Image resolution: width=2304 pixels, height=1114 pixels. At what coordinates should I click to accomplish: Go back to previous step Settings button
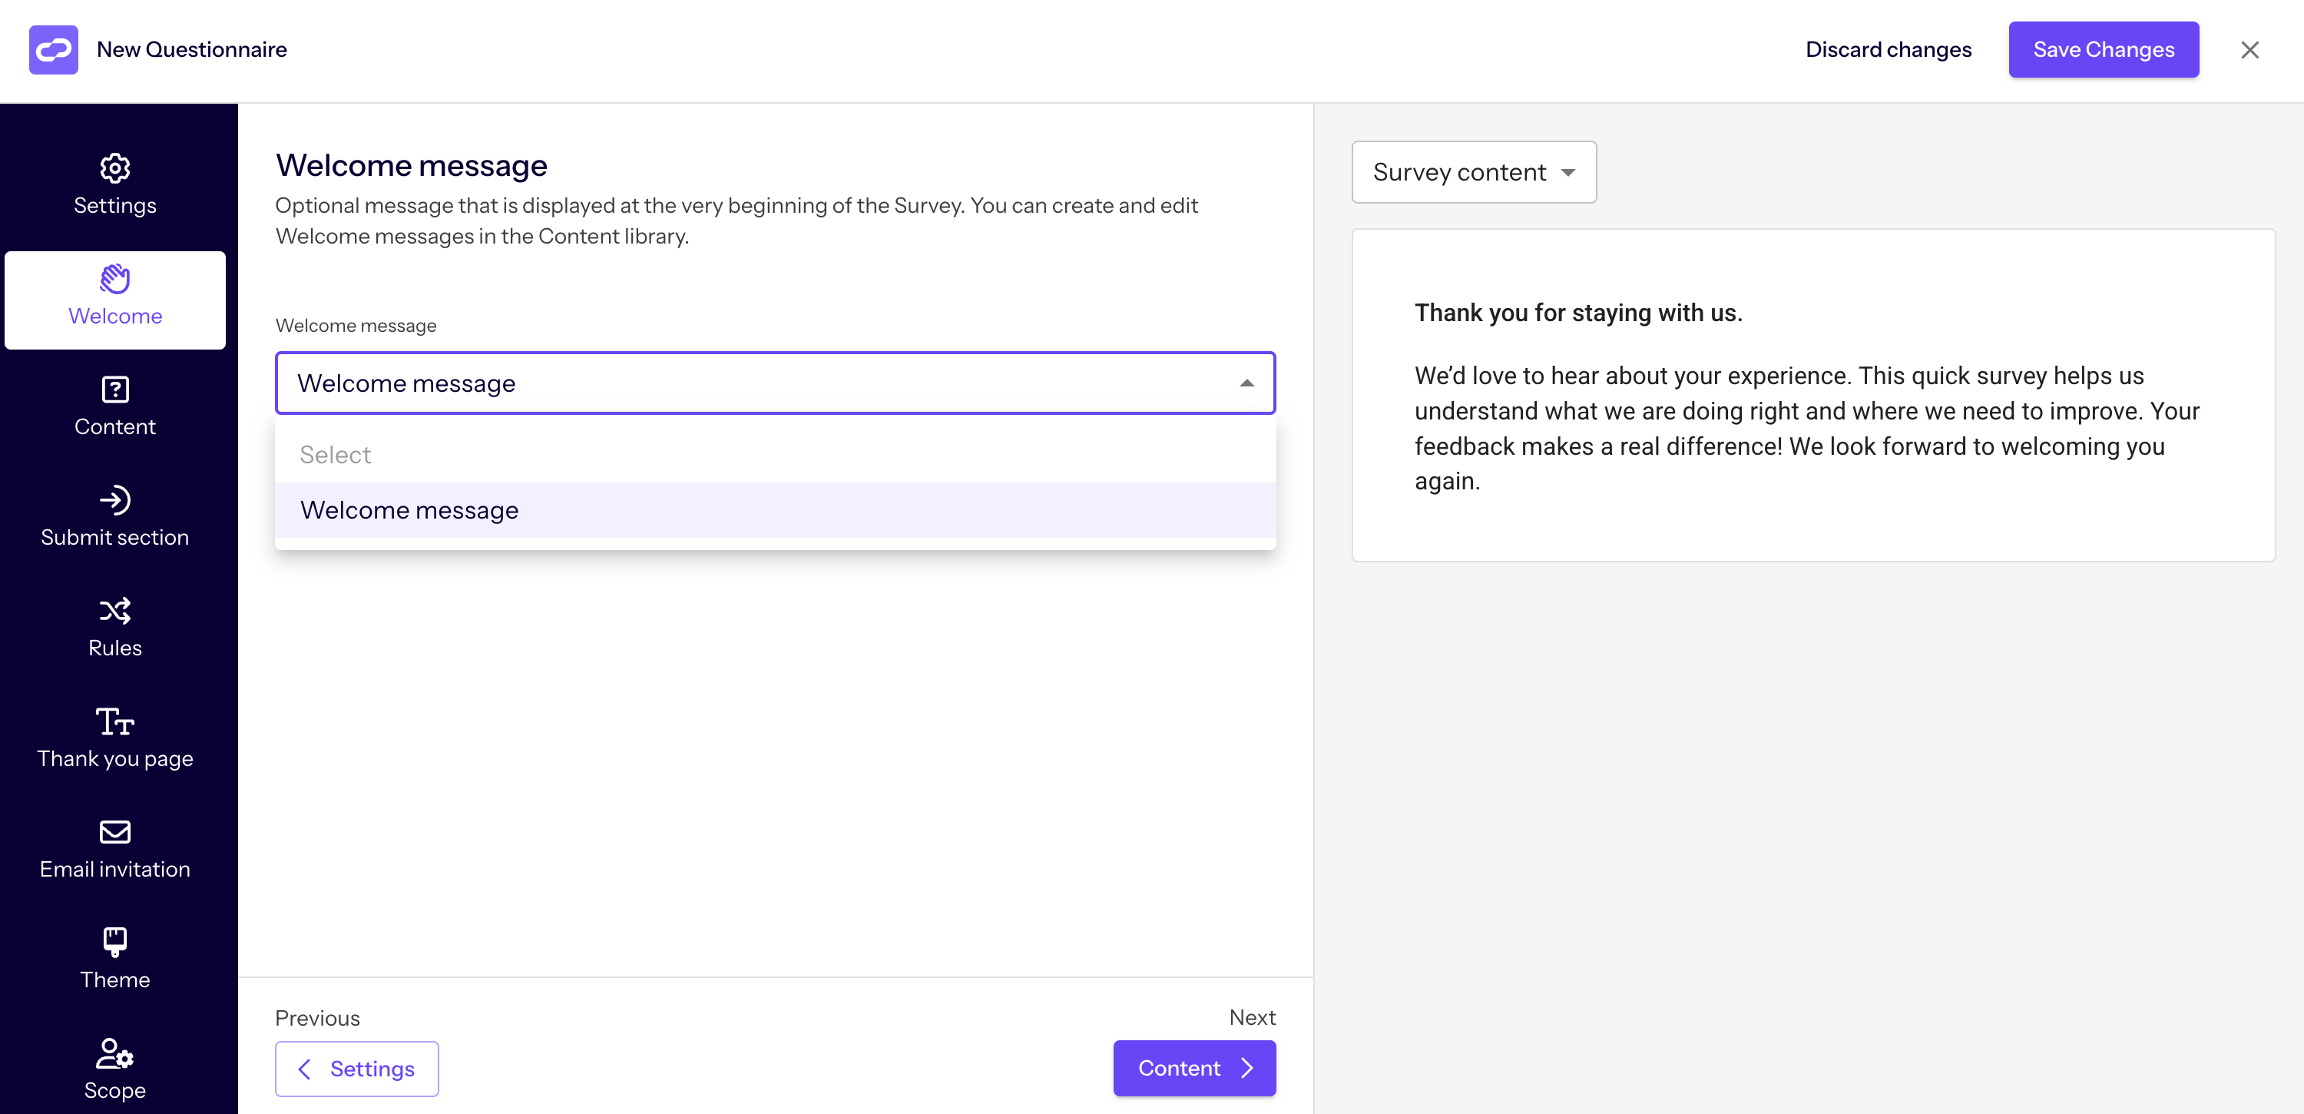point(357,1069)
